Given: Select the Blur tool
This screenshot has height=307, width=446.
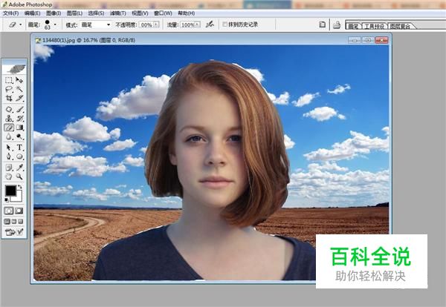Looking at the screenshot, I should pos(9,136).
